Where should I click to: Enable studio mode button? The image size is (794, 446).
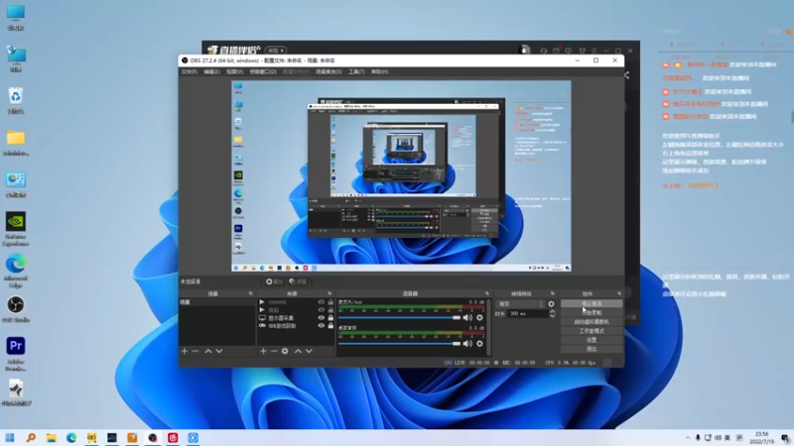tap(592, 331)
